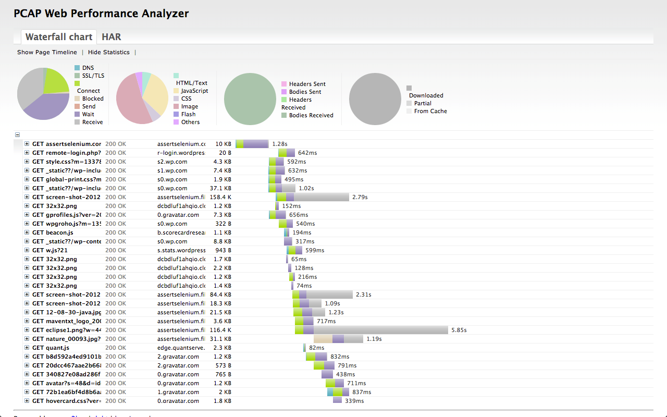The image size is (667, 417).
Task: Expand the 12-08-30-java.jpg request row
Action: pyautogui.click(x=27, y=312)
